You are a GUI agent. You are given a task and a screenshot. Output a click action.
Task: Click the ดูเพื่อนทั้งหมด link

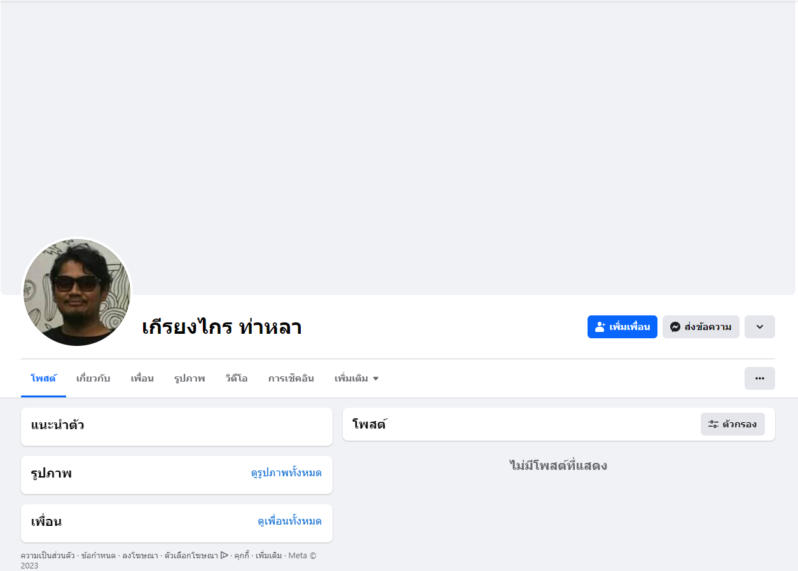(289, 521)
